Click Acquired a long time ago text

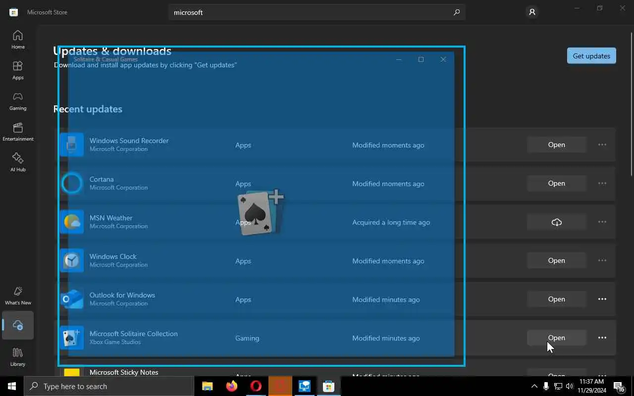[x=391, y=222]
